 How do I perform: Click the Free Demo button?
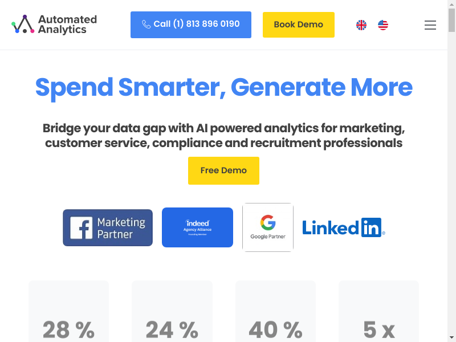(223, 170)
